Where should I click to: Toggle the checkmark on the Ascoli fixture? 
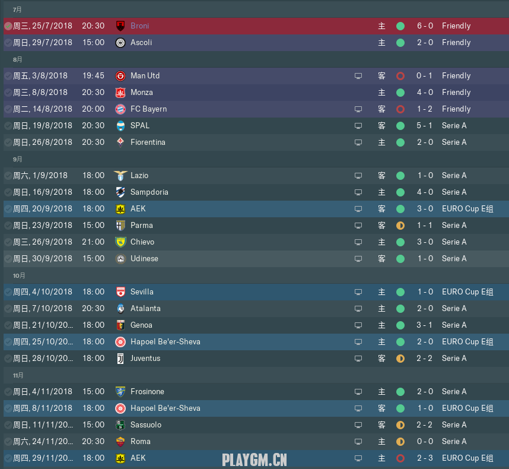point(8,43)
